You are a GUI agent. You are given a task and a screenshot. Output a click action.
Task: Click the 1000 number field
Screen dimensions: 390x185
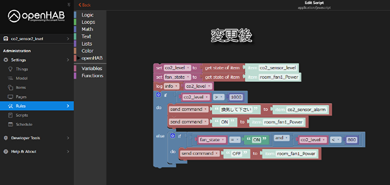236,97
